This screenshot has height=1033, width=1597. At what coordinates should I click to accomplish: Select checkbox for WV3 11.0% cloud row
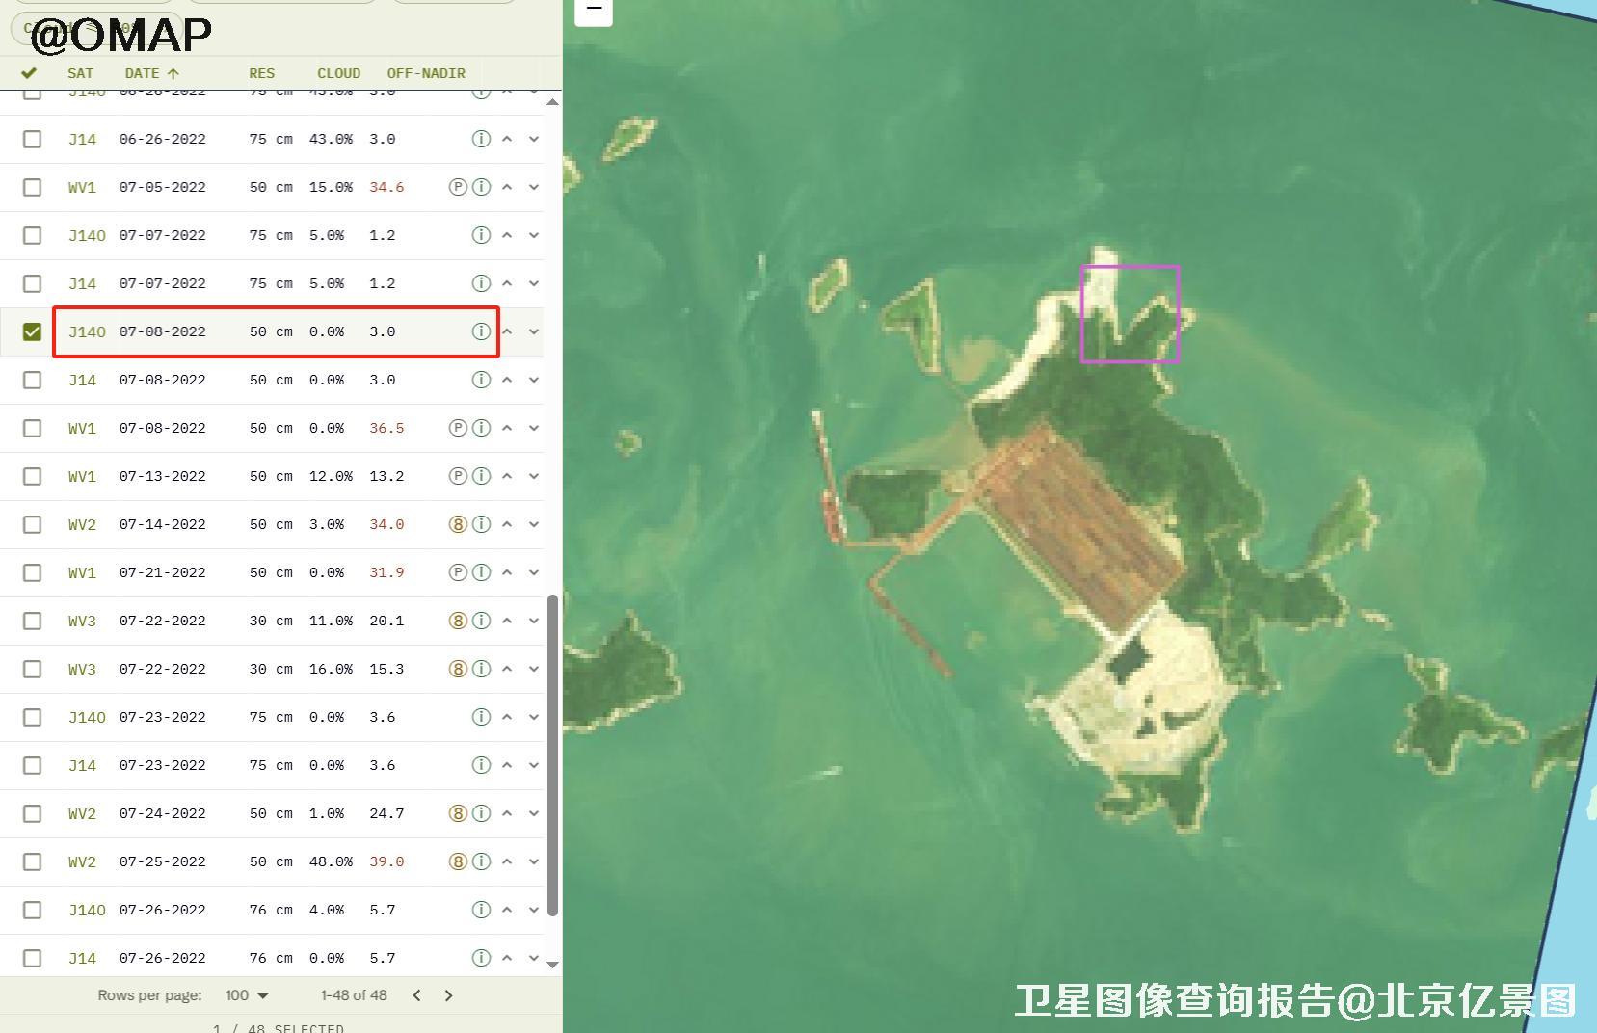pos(32,621)
